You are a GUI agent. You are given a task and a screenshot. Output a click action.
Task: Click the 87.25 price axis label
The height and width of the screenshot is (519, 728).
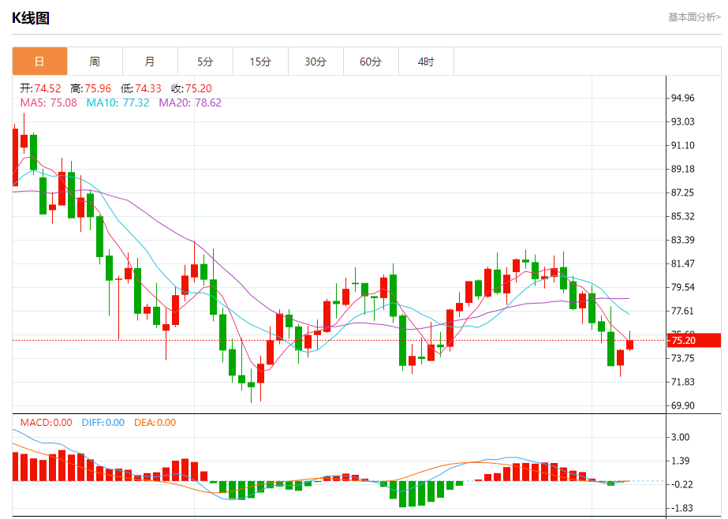pyautogui.click(x=683, y=192)
